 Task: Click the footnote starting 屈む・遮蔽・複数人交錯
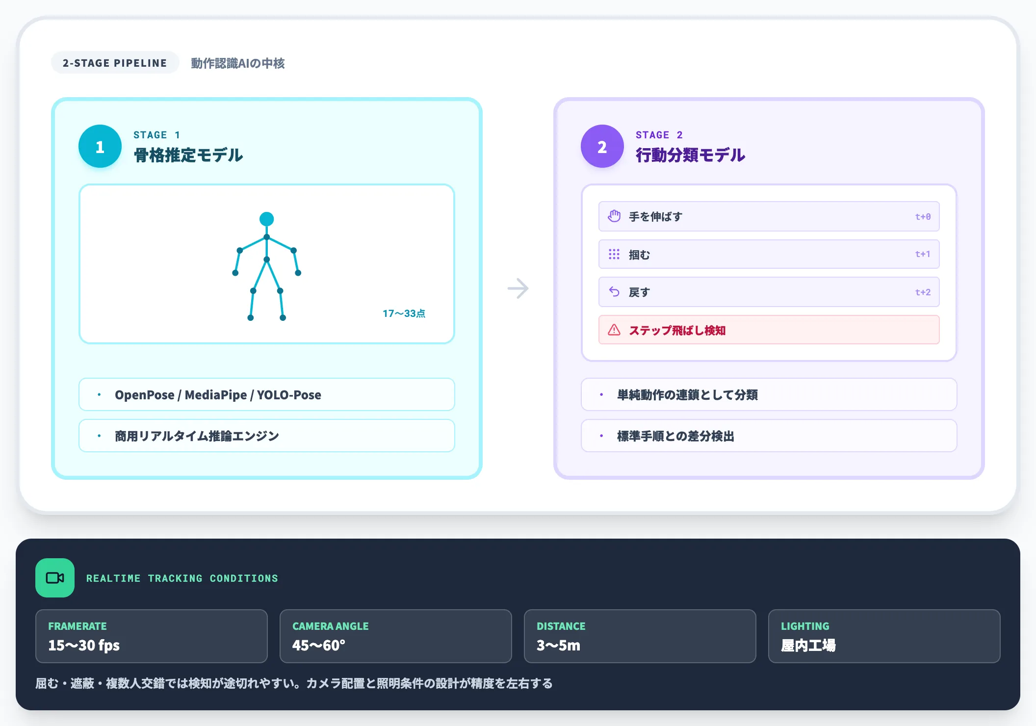(294, 683)
